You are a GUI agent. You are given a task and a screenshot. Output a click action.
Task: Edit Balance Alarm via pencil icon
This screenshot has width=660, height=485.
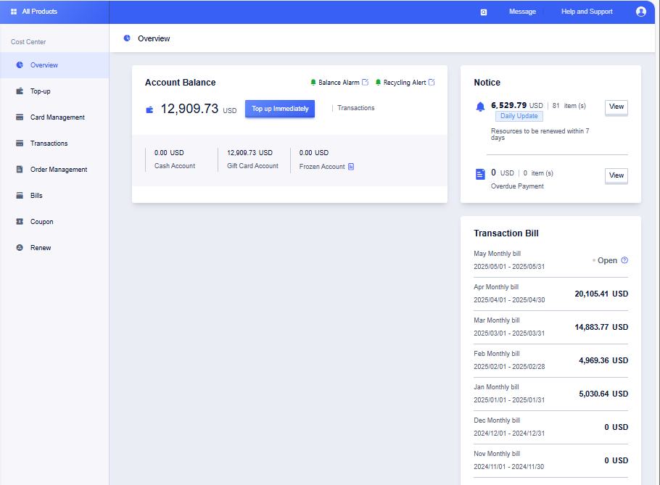click(366, 82)
